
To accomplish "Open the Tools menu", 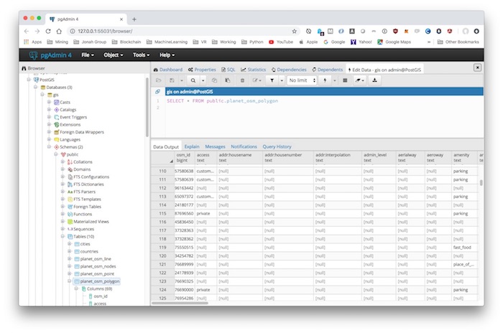I will pyautogui.click(x=141, y=55).
